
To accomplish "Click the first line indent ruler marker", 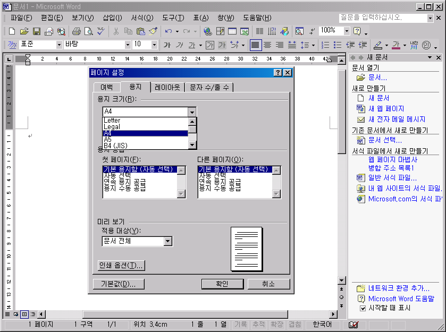I will [28, 56].
